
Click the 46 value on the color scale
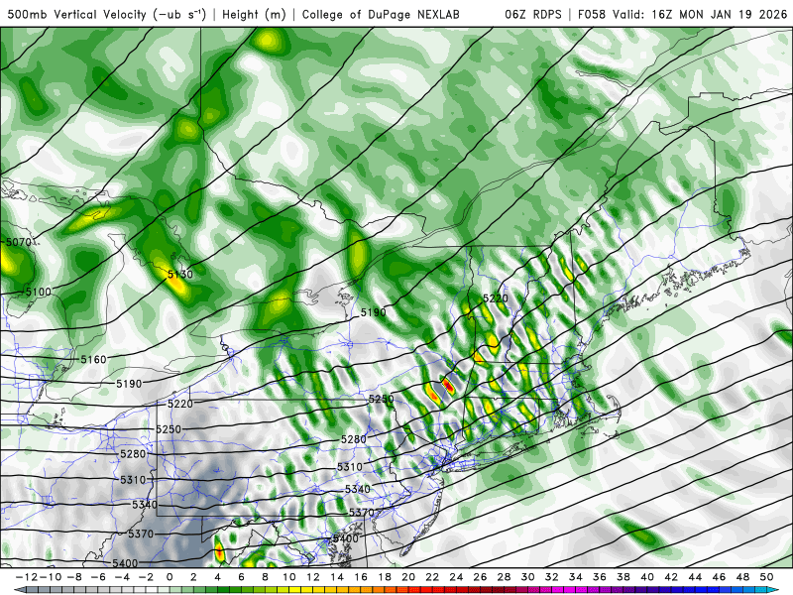[719, 577]
